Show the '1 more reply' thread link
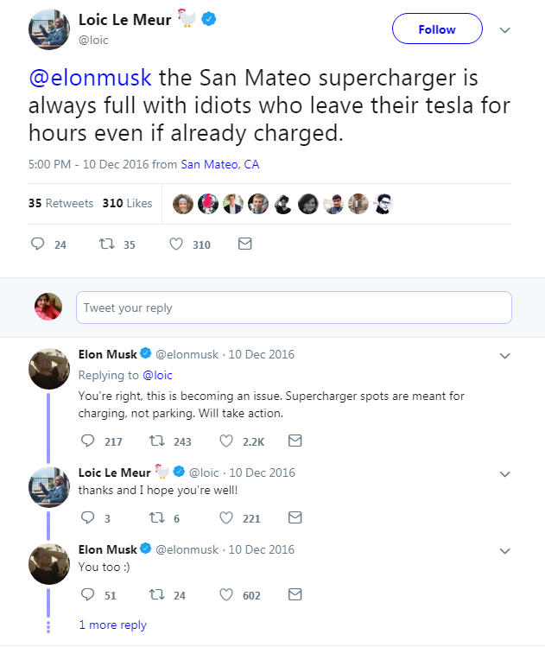Screen dimensions: 545x647 112,625
